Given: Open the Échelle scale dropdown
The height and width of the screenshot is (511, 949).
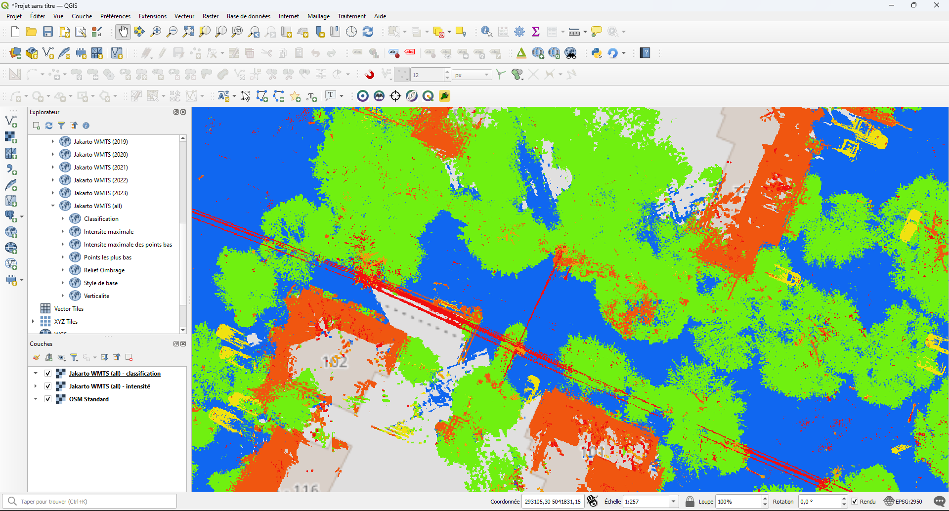Looking at the screenshot, I should 673,502.
